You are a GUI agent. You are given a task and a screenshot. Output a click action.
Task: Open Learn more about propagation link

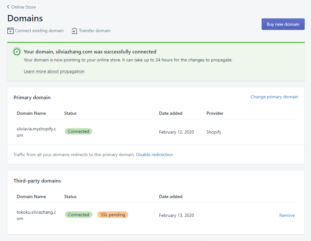[54, 71]
